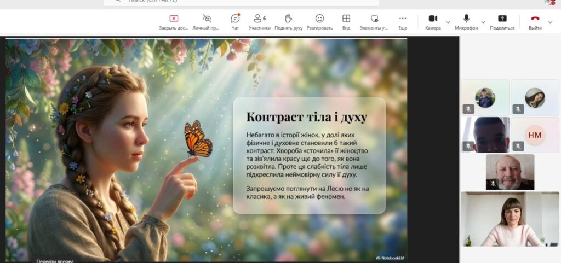Click the search box at the top

(x=241, y=2)
